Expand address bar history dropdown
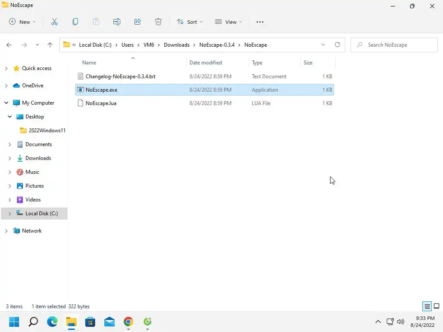The height and width of the screenshot is (332, 443). tap(323, 45)
